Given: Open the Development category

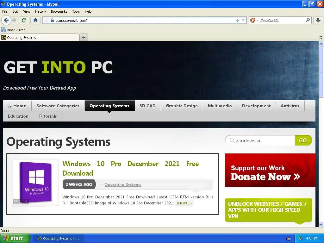Looking at the screenshot, I should [256, 106].
